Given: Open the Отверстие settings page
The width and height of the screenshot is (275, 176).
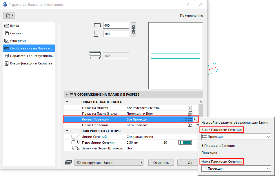Looking at the screenshot, I should [29, 41].
